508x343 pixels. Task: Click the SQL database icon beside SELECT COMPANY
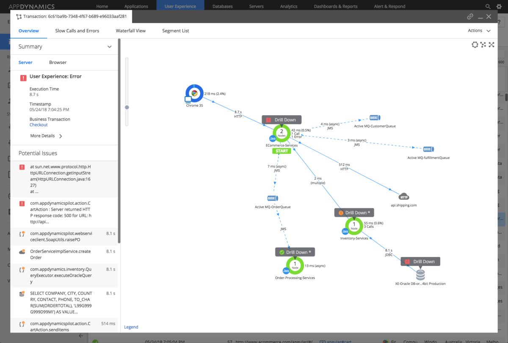point(22,294)
